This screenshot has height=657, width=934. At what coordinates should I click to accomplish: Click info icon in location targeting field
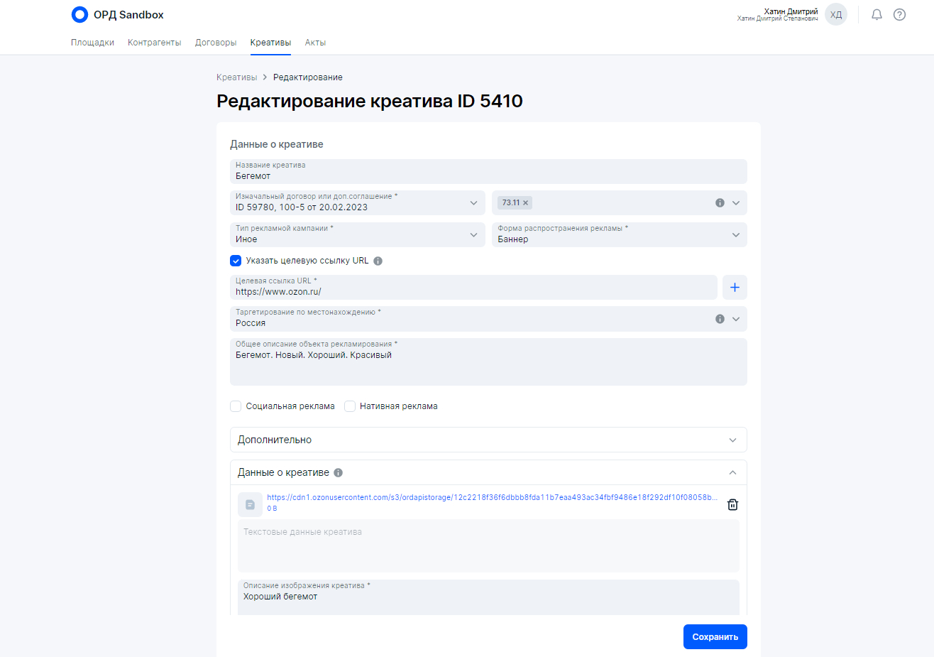[720, 319]
